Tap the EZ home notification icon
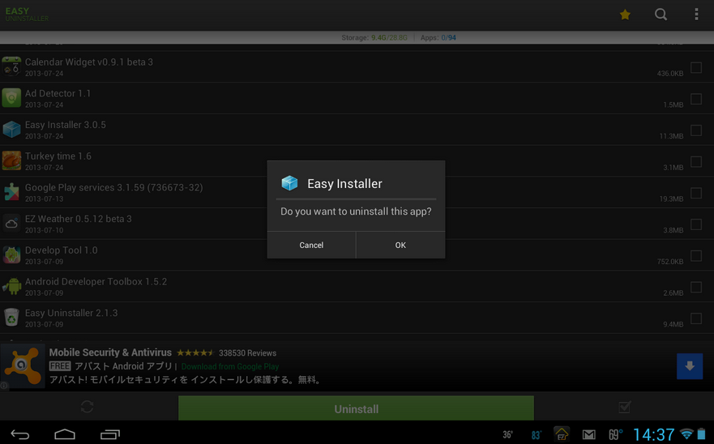Screen dimensions: 714x444 pos(562,434)
